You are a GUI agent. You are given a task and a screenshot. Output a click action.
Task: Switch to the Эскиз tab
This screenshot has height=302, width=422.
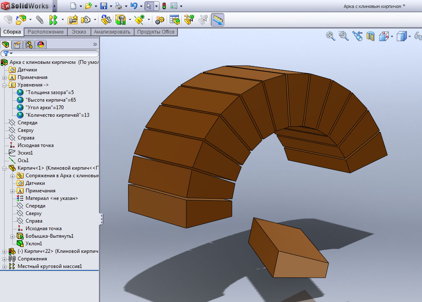coord(79,32)
